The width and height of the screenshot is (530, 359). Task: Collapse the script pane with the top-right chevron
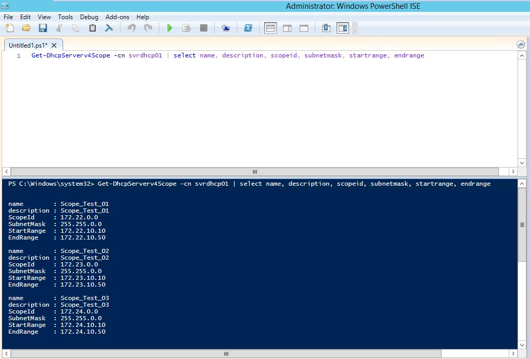[x=521, y=44]
